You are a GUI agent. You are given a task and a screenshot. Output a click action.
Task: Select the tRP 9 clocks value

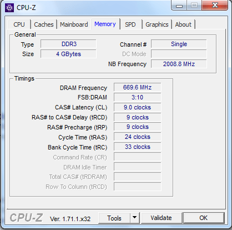click(x=137, y=127)
